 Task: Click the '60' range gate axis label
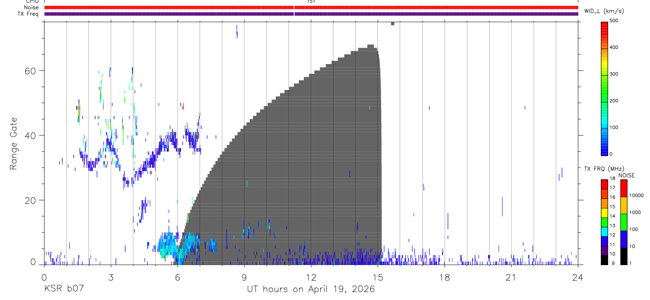pos(31,71)
